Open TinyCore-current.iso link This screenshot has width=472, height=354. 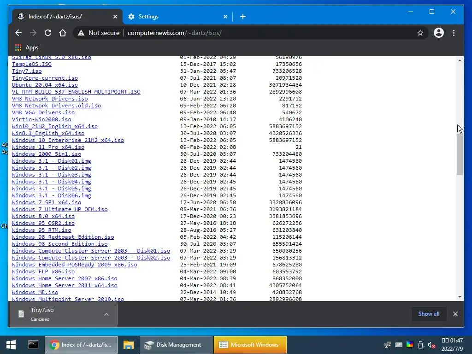(45, 78)
